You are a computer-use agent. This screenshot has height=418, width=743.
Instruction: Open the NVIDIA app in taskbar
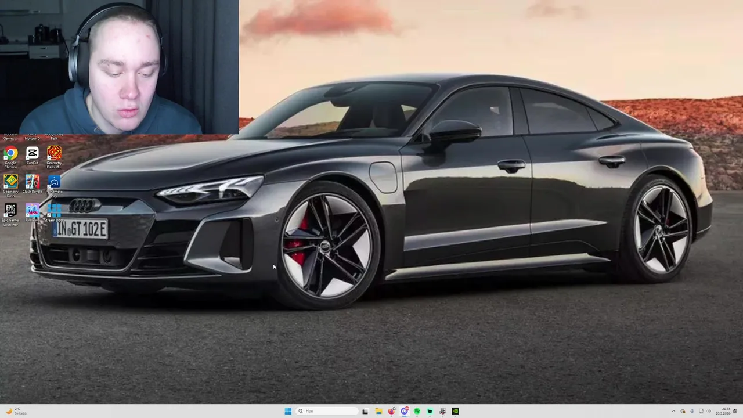click(x=455, y=411)
